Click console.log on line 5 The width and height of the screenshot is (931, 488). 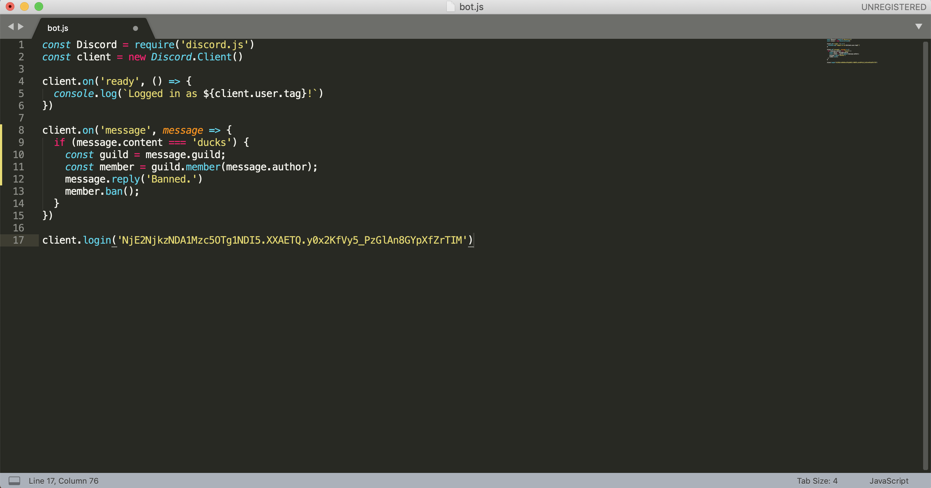(x=85, y=93)
